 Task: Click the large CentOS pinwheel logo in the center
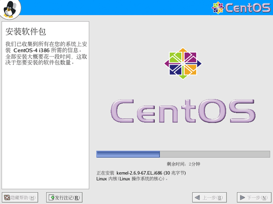pyautogui.click(x=183, y=63)
